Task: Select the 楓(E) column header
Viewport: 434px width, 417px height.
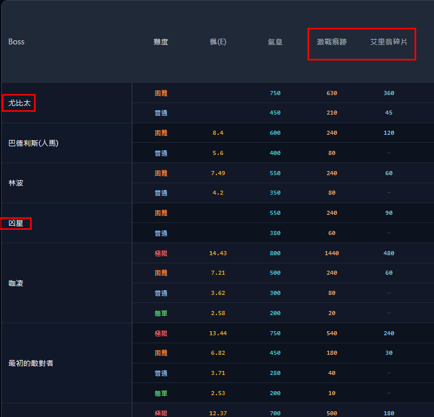Action: [218, 42]
